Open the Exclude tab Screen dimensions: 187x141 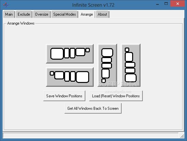[x=24, y=14]
